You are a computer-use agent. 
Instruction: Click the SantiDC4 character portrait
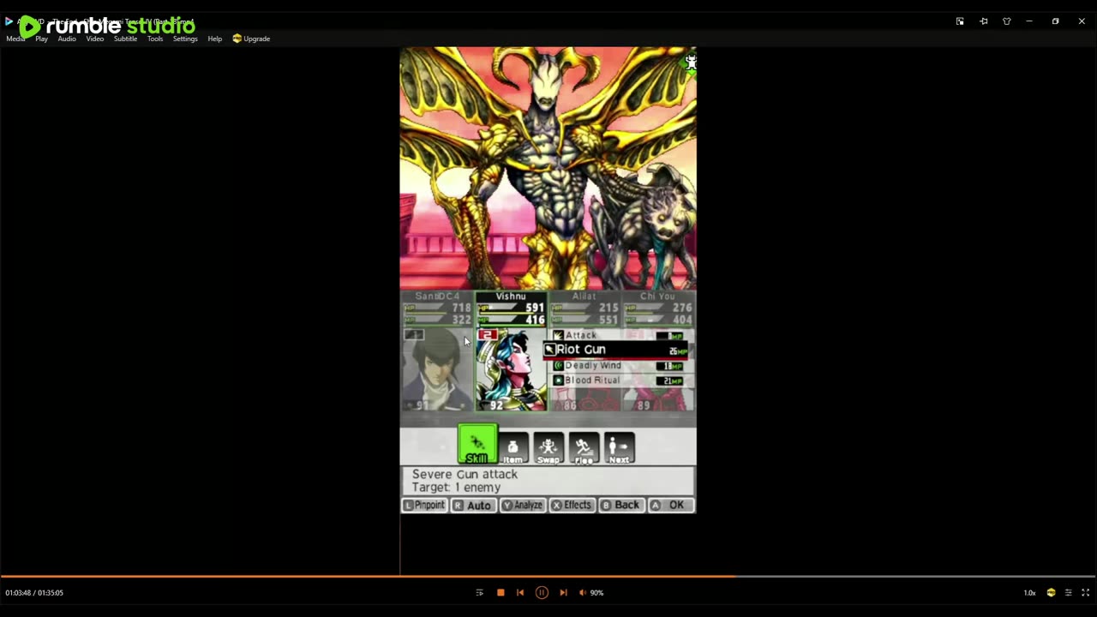437,369
